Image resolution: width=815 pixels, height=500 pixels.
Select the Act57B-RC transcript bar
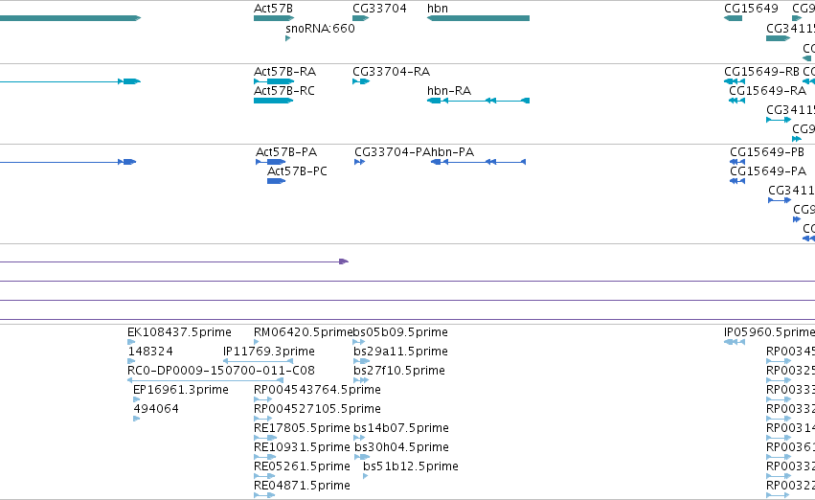pos(273,101)
